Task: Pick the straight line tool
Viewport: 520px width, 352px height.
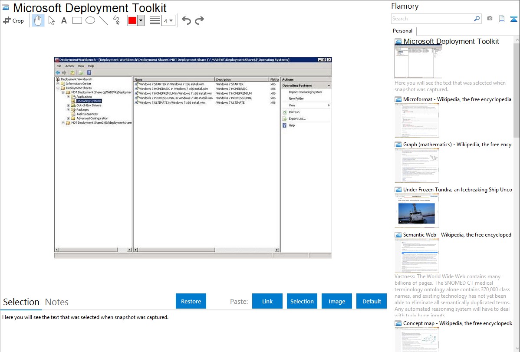Action: click(103, 20)
